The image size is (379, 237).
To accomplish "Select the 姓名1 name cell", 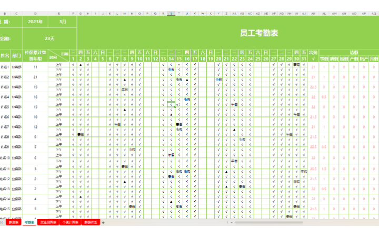I will pos(5,67).
